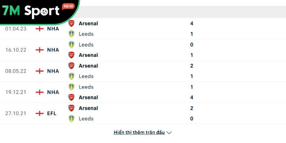Open the EFL competition label

(x=53, y=113)
